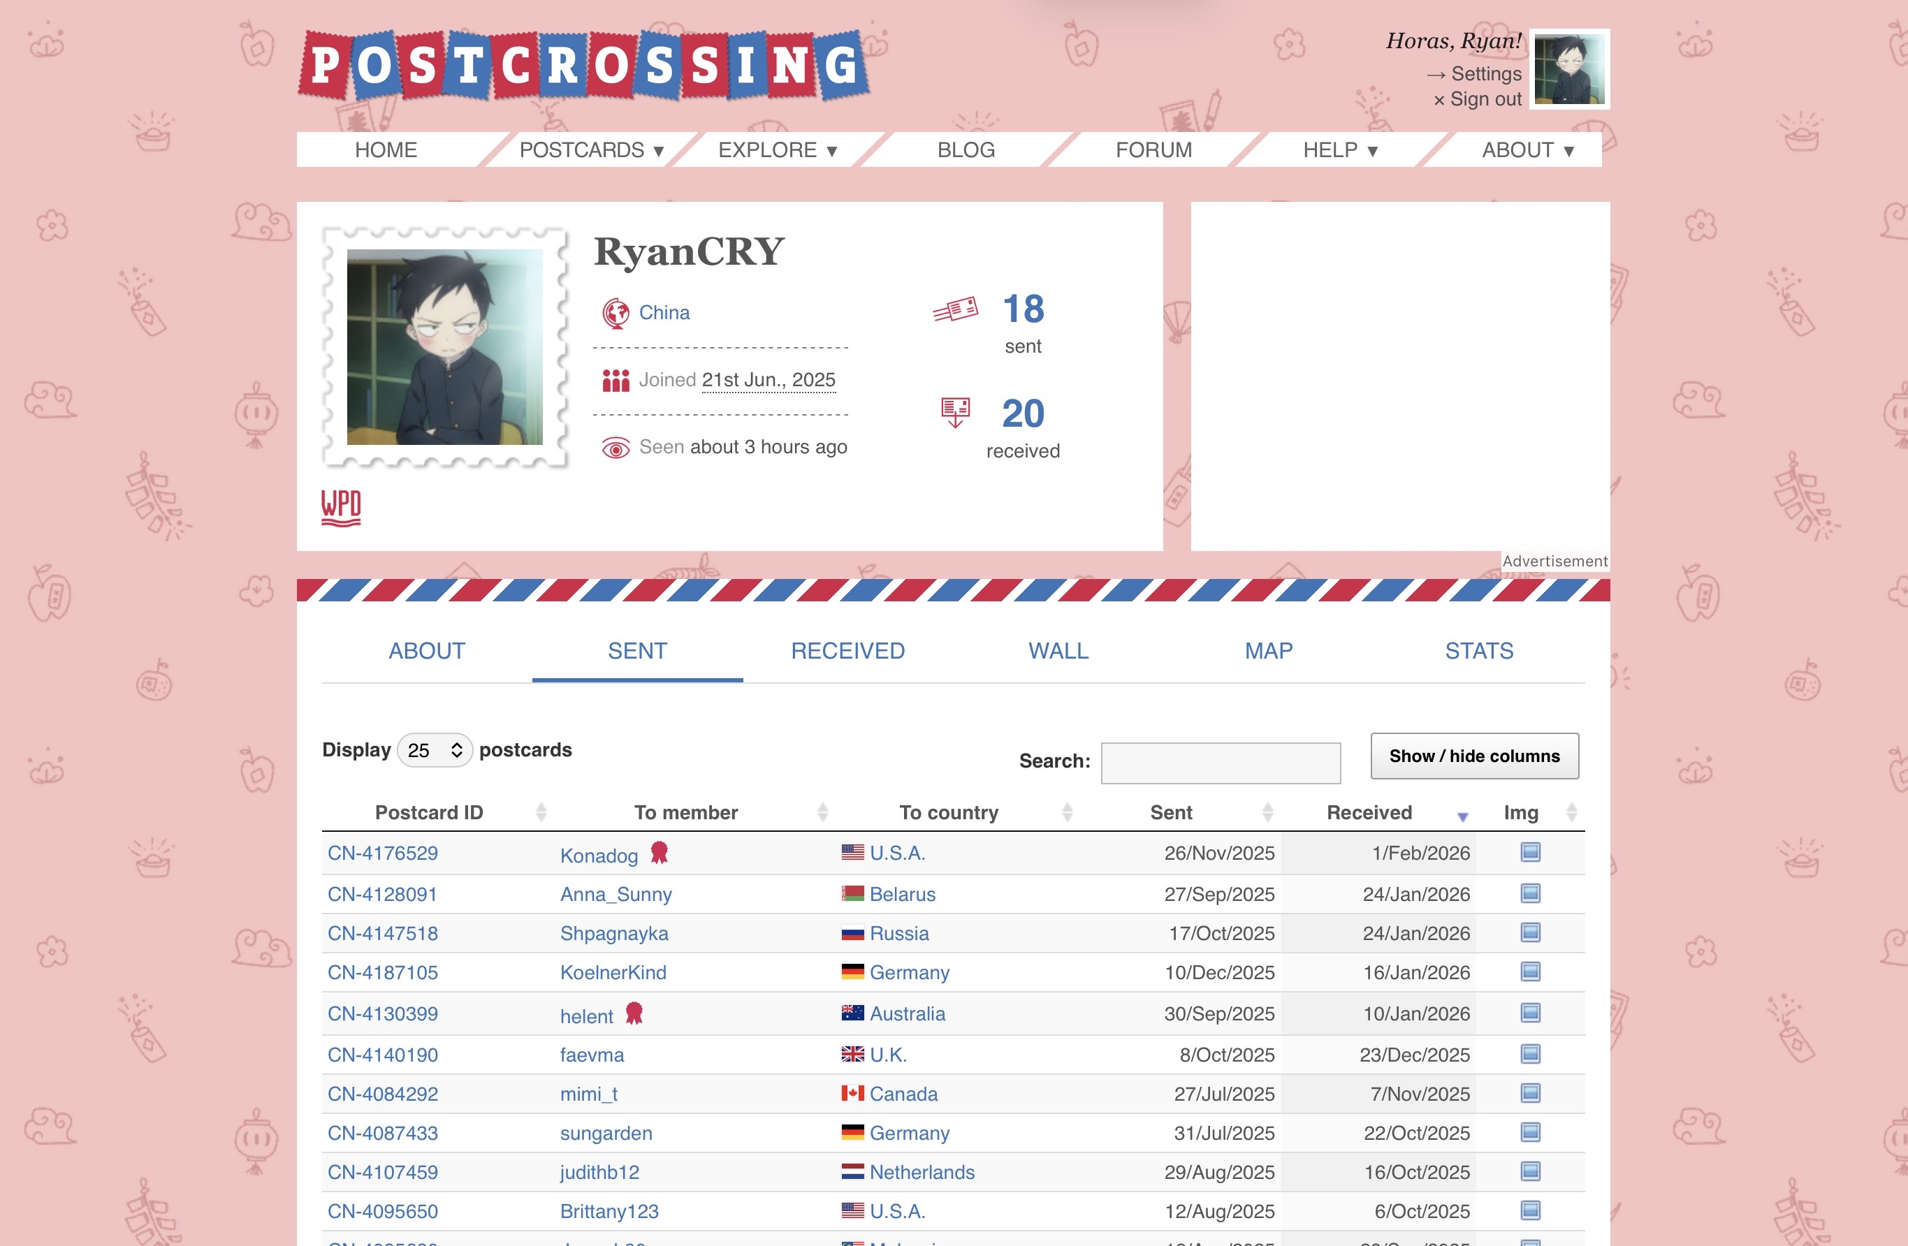The height and width of the screenshot is (1246, 1908).
Task: Sort table by Postcard ID column
Action: point(430,812)
